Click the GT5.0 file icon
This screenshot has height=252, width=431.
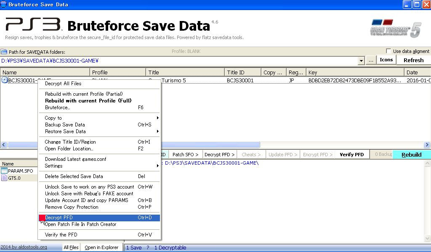click(x=5, y=178)
